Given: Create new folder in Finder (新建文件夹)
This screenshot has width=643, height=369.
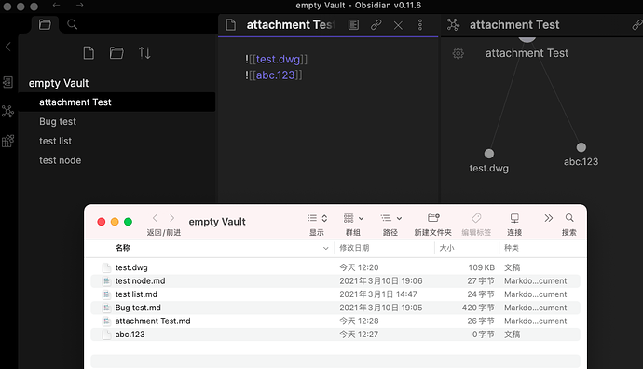Looking at the screenshot, I should click(433, 218).
